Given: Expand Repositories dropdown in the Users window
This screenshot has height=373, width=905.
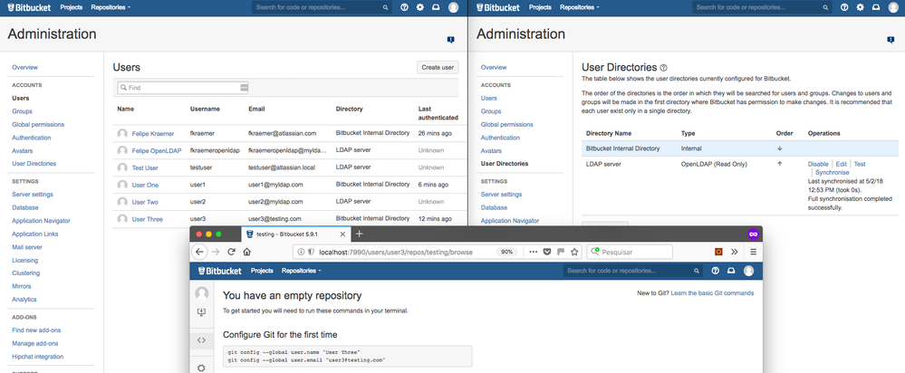Looking at the screenshot, I should click(111, 7).
